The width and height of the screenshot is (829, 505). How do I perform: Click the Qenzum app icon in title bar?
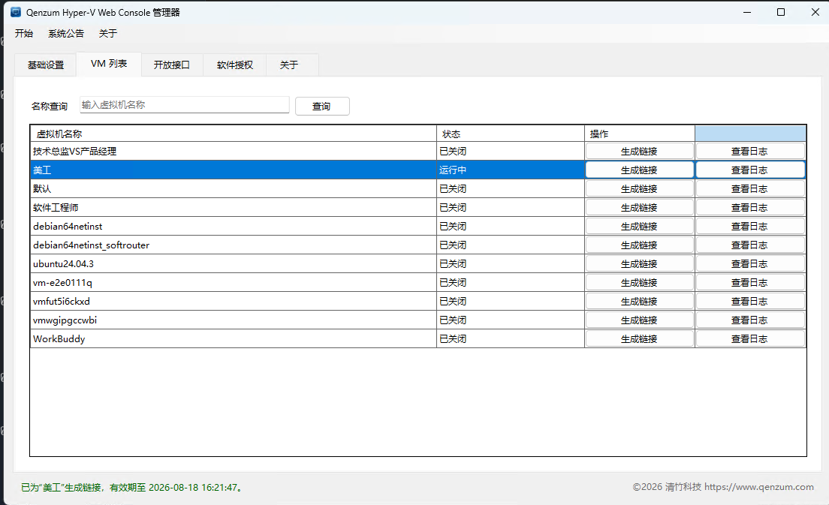[16, 12]
